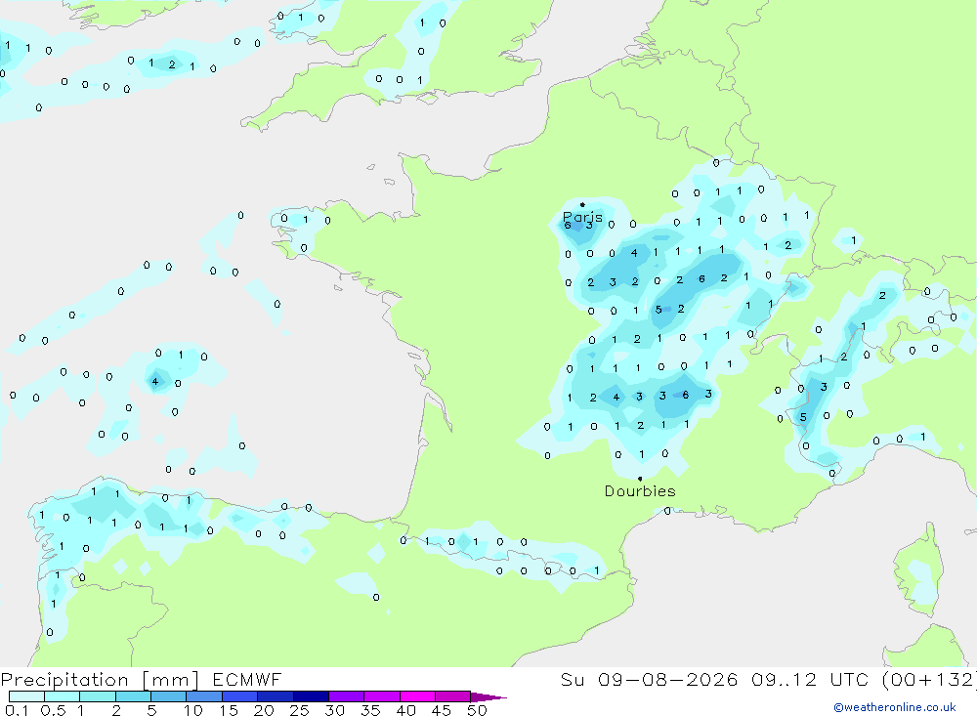This screenshot has height=716, width=977.
Task: Click the 10–15 mm blue legend swatch
Action: (x=204, y=696)
